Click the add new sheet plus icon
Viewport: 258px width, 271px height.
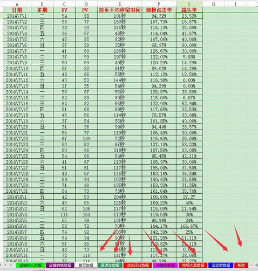coord(256,265)
